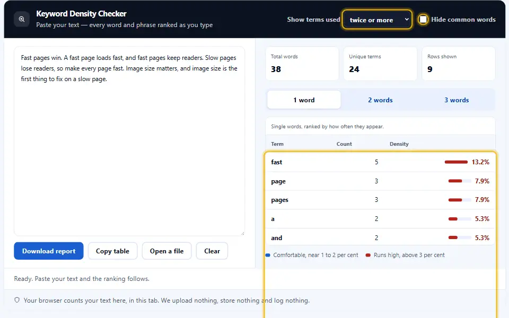Click the red Runs high legend swatch

click(368, 255)
